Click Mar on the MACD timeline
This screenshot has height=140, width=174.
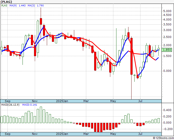(x=86, y=134)
